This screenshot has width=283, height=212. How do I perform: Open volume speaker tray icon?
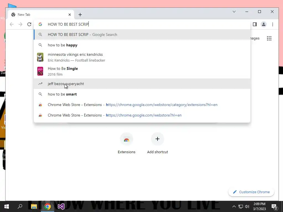click(247, 206)
